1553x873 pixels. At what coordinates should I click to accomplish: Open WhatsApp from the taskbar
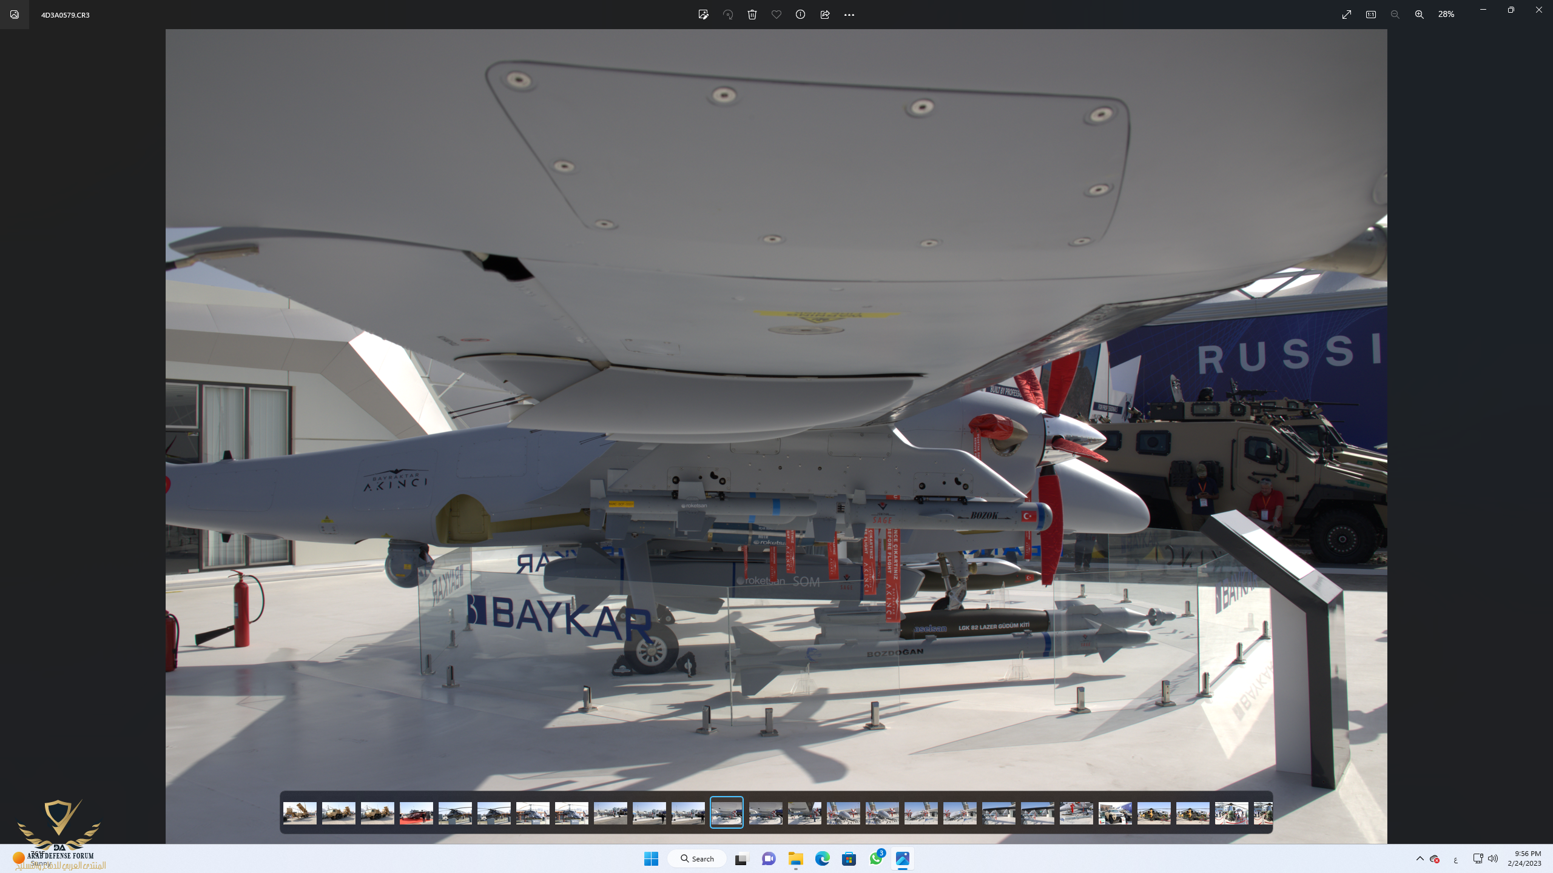click(x=876, y=858)
